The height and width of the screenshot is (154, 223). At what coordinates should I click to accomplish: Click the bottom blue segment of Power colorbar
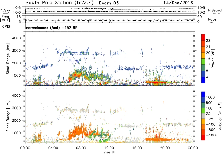[x=203, y=80]
